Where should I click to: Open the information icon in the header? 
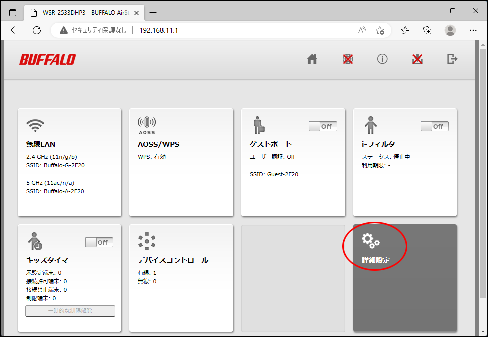(382, 59)
